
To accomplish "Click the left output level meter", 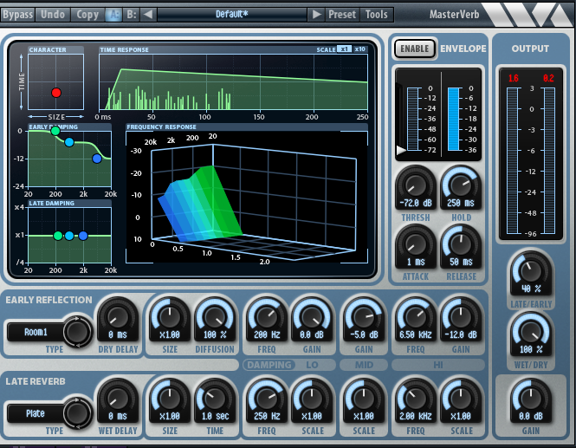I will [x=512, y=160].
